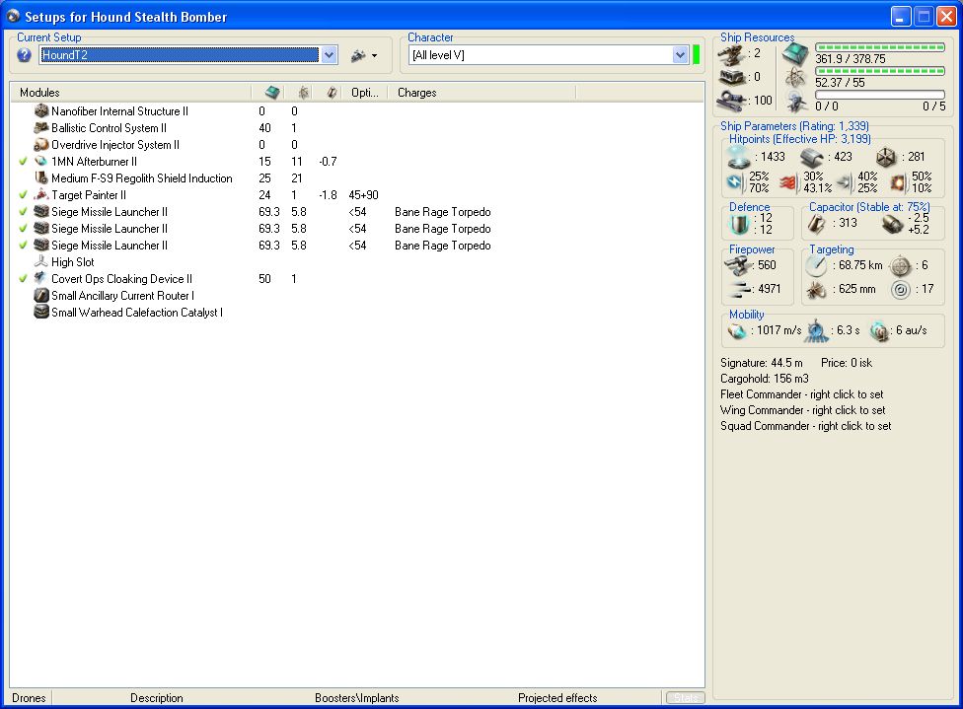Viewport: 963px width, 709px height.
Task: Click the Target Painter II module icon
Action: click(41, 194)
